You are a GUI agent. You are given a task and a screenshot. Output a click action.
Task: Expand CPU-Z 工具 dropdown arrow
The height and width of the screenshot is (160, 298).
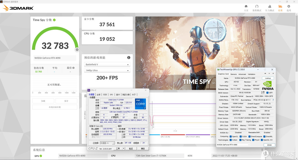(x=124, y=148)
